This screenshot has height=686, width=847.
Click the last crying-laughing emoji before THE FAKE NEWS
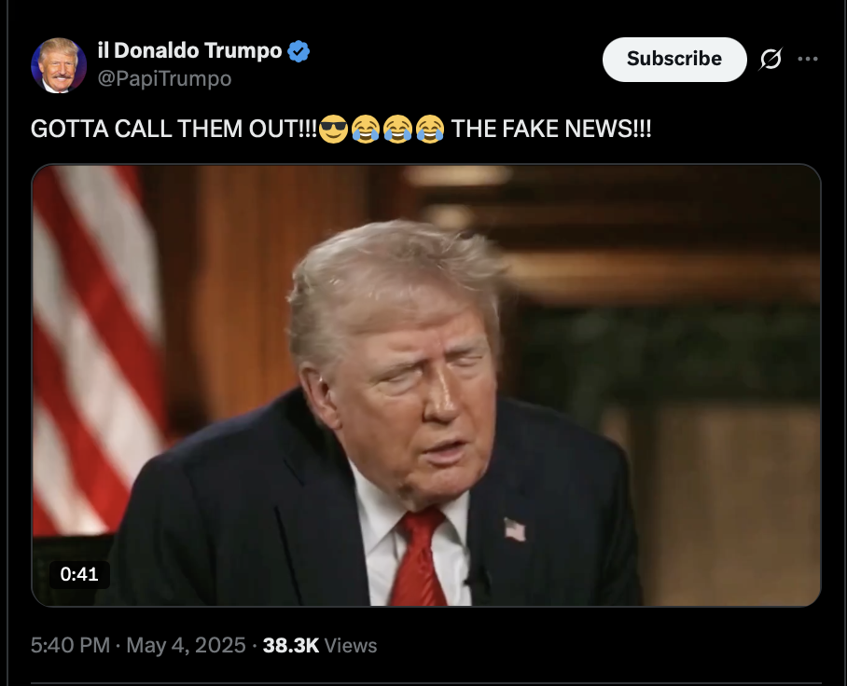430,129
